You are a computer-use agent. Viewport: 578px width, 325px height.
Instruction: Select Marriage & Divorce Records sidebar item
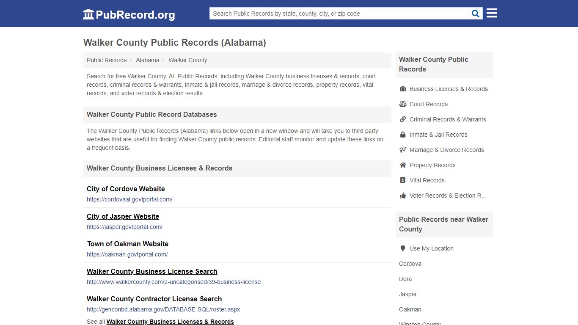pyautogui.click(x=447, y=150)
